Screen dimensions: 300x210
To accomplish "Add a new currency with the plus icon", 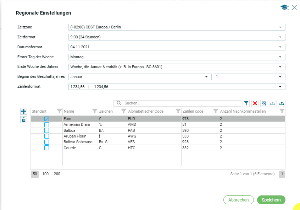I will point(23,111).
